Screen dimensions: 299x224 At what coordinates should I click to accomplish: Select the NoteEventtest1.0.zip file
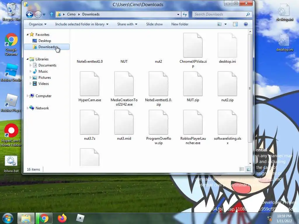[159, 84]
